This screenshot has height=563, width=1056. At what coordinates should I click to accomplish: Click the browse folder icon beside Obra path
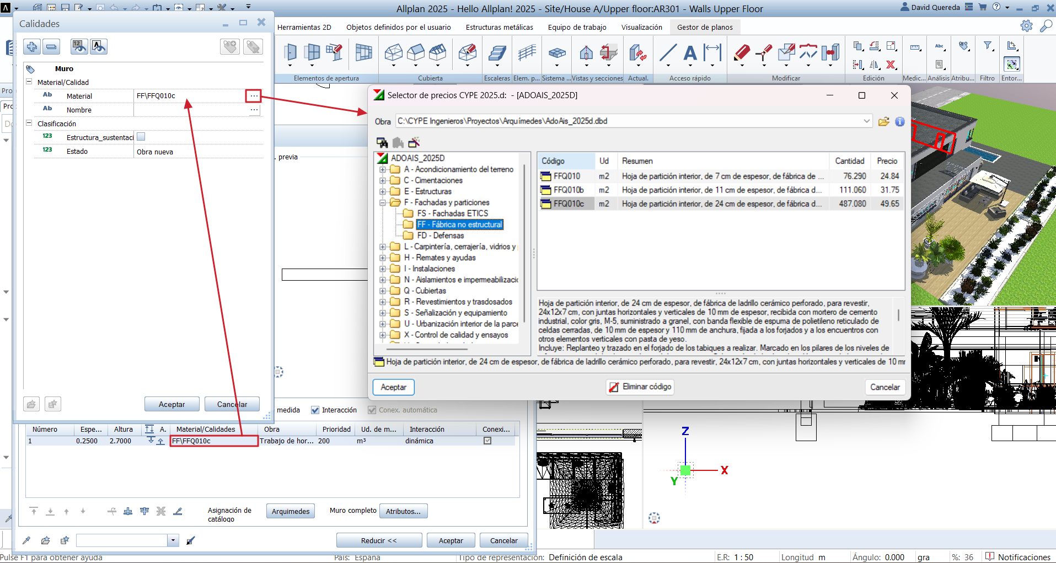pos(883,121)
